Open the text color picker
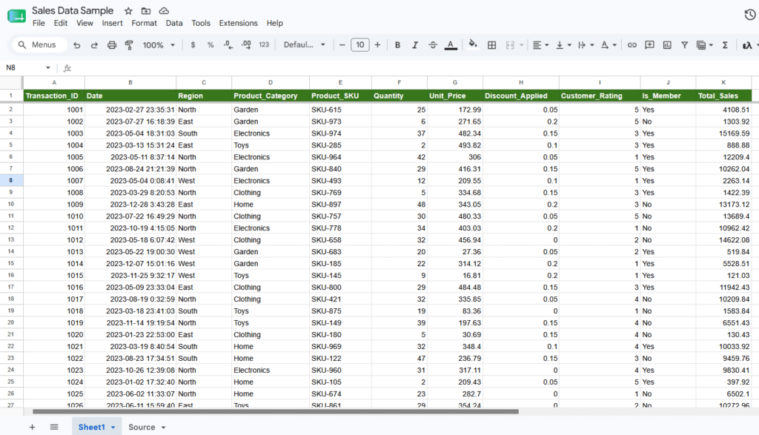Screen dimensions: 759x435 coord(451,45)
